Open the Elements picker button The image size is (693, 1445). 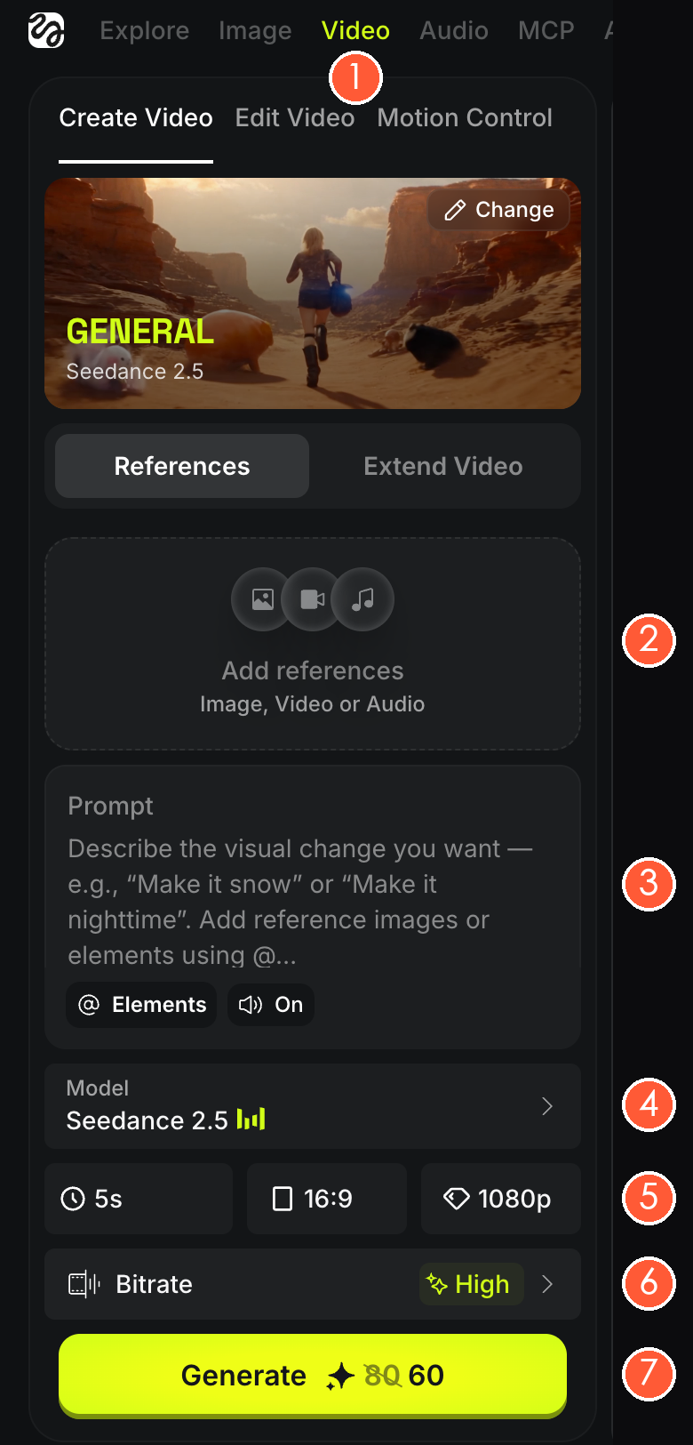click(x=141, y=1005)
